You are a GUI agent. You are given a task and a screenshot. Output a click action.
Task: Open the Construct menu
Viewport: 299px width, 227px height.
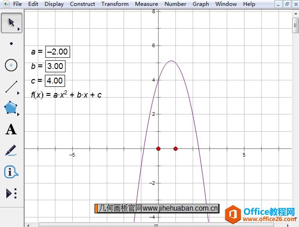[82, 4]
